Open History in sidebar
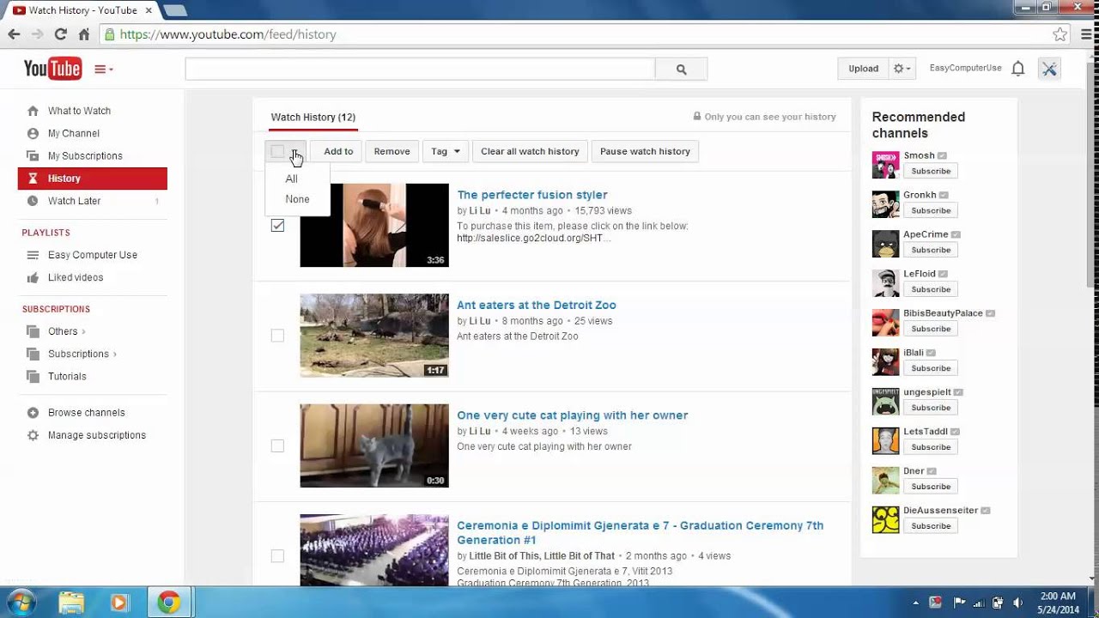 pyautogui.click(x=93, y=179)
